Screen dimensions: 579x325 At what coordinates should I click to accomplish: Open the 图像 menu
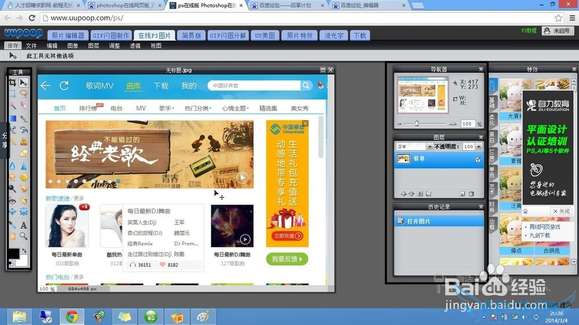[73, 46]
